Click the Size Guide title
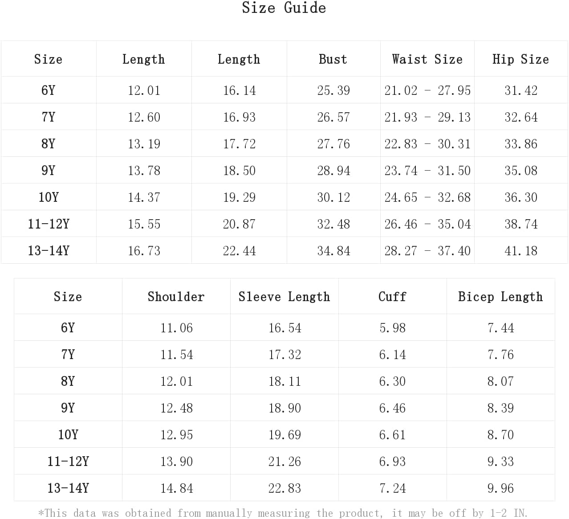This screenshot has width=569, height=519. [284, 8]
